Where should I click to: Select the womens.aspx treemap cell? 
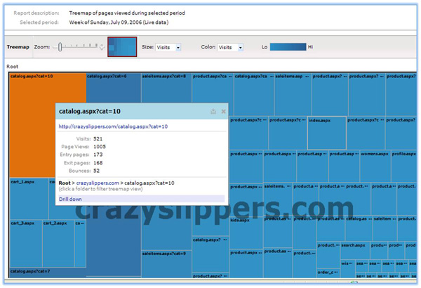tap(375, 166)
